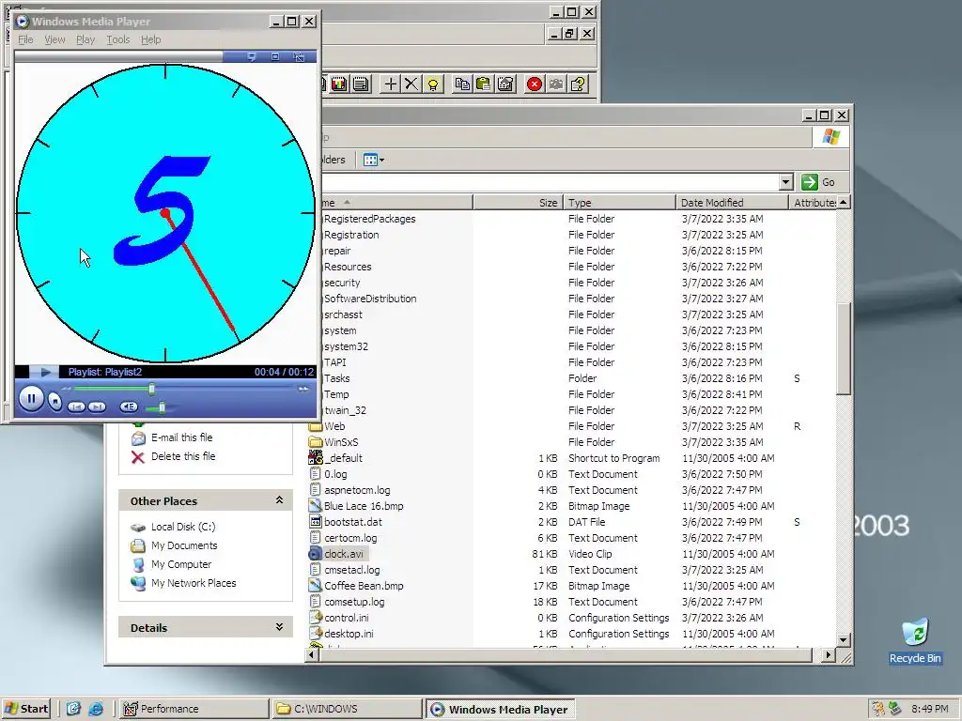Click the Update Data camera icon in Performance

(556, 84)
